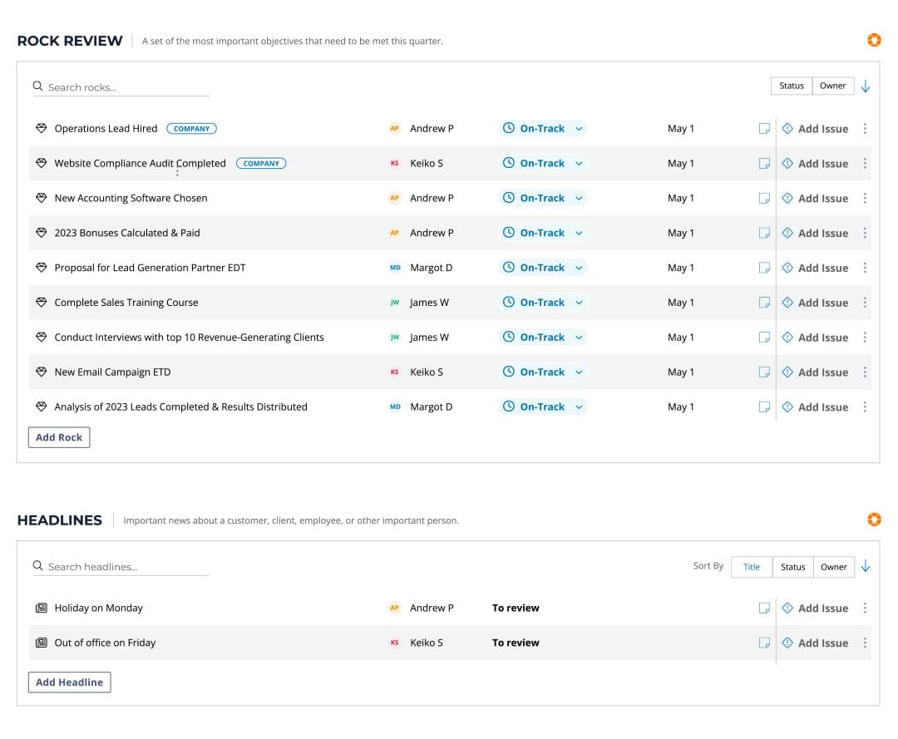Viewport: 898px width, 739px height.
Task: Open the Rock Review settings gear icon
Action: click(874, 40)
